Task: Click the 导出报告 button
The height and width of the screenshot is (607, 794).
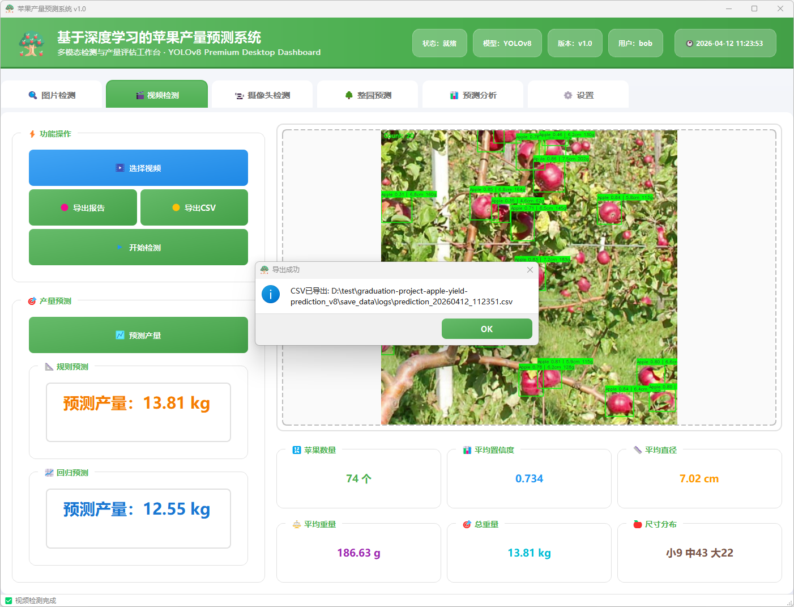Action: click(x=83, y=208)
